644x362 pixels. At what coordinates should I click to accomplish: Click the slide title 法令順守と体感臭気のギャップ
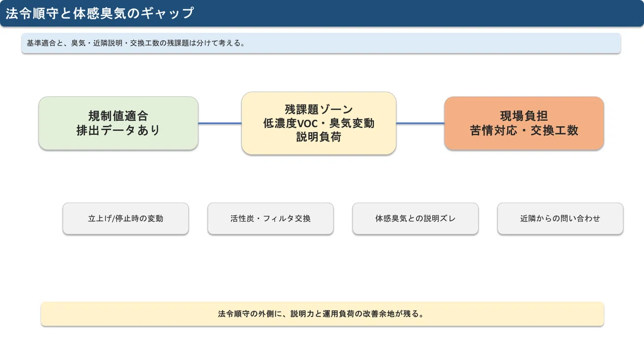(99, 13)
